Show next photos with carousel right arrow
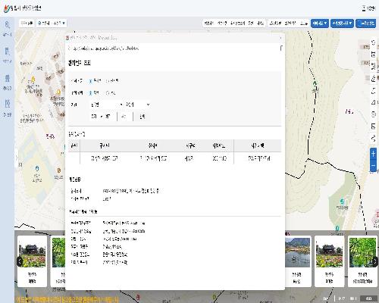379x303 pixels. [x=375, y=261]
